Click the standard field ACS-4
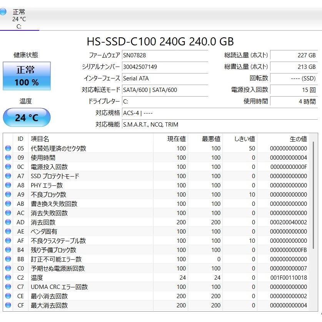 pyautogui.click(x=220, y=113)
